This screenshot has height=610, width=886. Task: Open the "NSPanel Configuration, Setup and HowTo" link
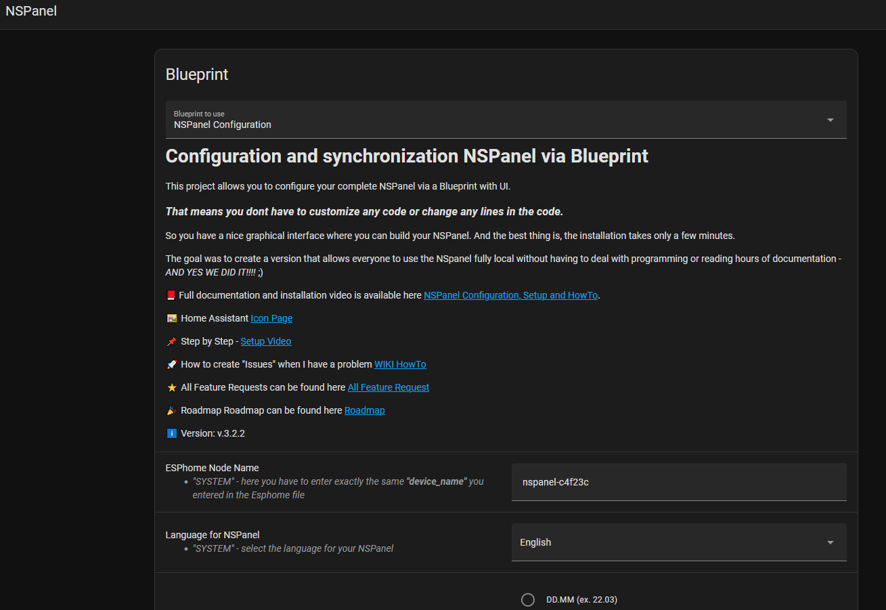(x=510, y=295)
